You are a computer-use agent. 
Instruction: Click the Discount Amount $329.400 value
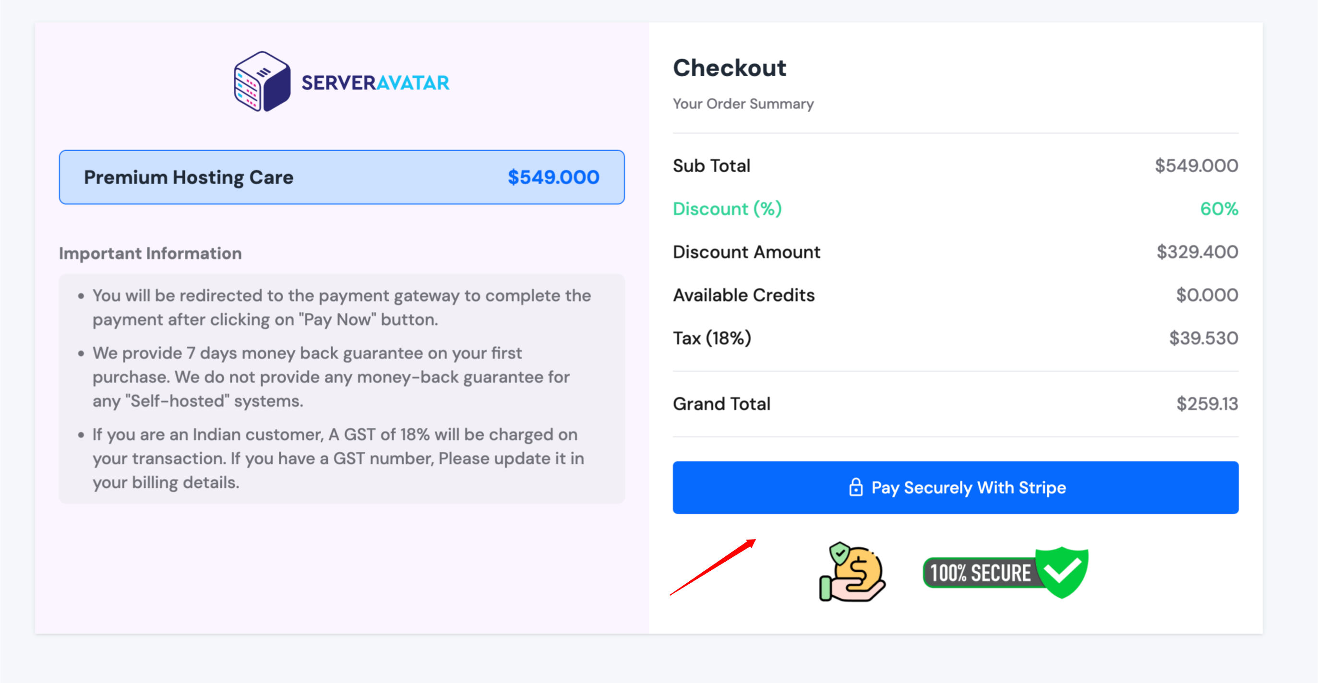(1197, 252)
